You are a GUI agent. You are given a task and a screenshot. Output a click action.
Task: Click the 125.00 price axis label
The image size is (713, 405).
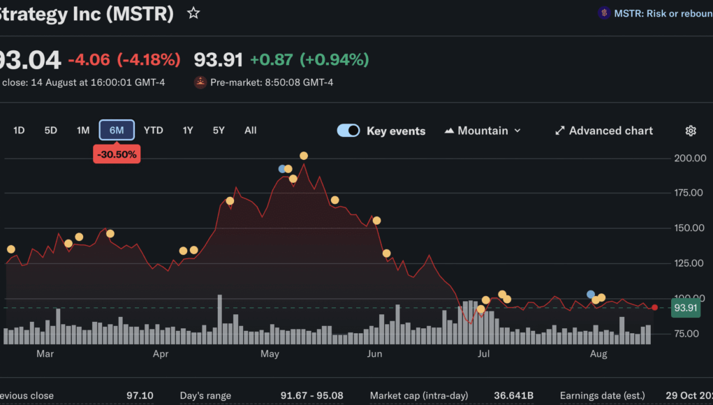(x=689, y=263)
